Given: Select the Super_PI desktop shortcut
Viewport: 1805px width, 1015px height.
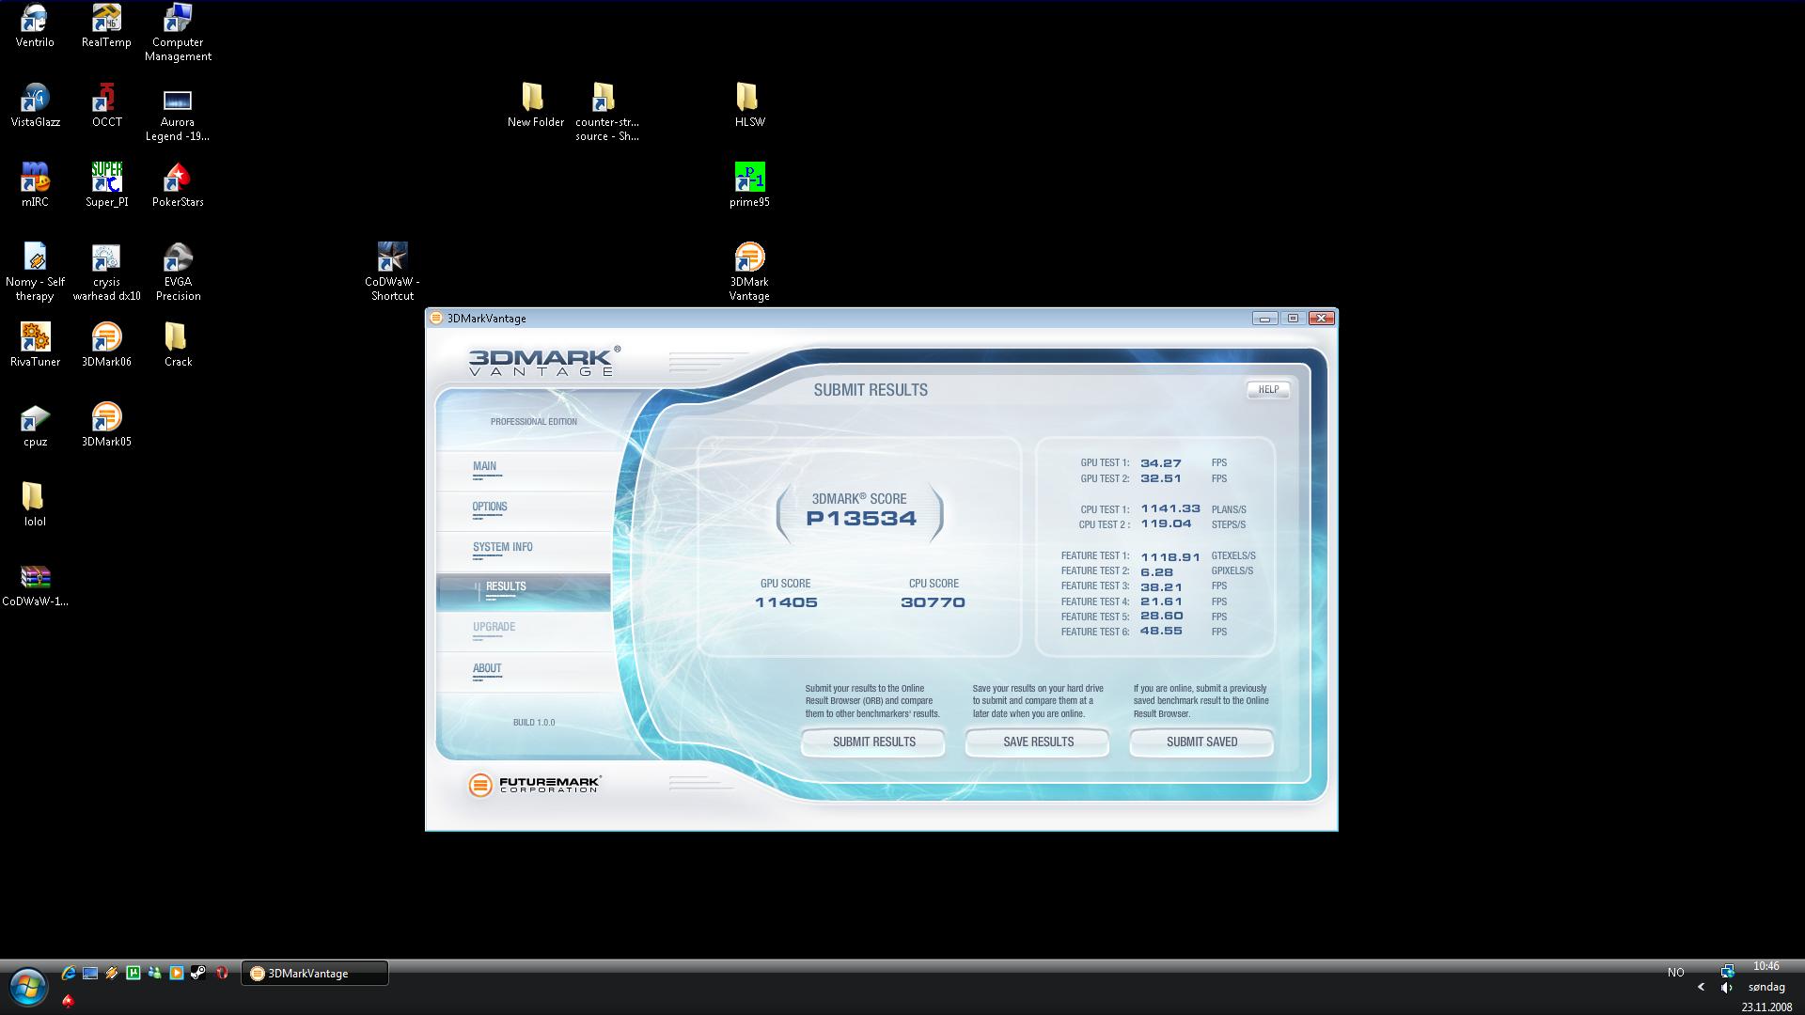Looking at the screenshot, I should [106, 185].
